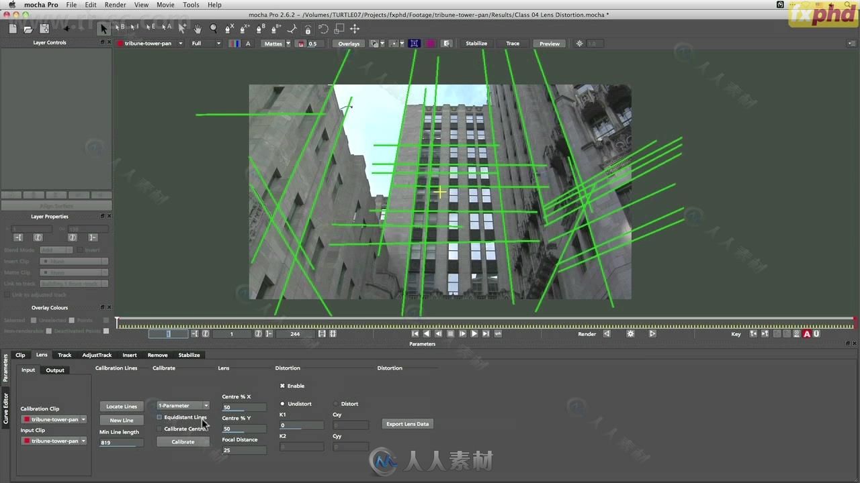Toggle the Show Surface blue icon
The height and width of the screenshot is (483, 860).
coord(415,44)
